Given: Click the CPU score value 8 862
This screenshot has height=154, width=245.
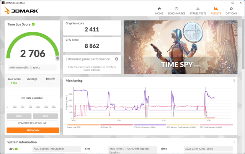Looking at the screenshot, I should tap(92, 46).
